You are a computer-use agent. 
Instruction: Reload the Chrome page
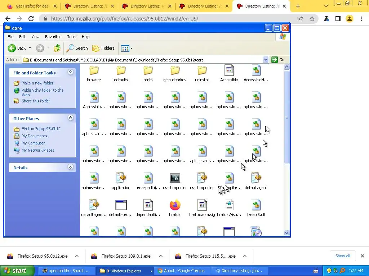coord(31,19)
